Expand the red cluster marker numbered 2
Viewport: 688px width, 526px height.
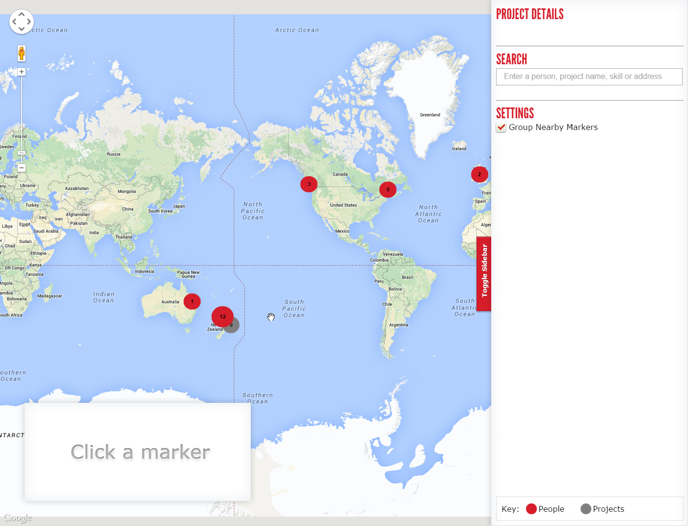(479, 174)
